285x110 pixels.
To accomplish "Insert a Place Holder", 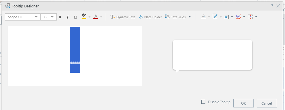I will (x=150, y=17).
